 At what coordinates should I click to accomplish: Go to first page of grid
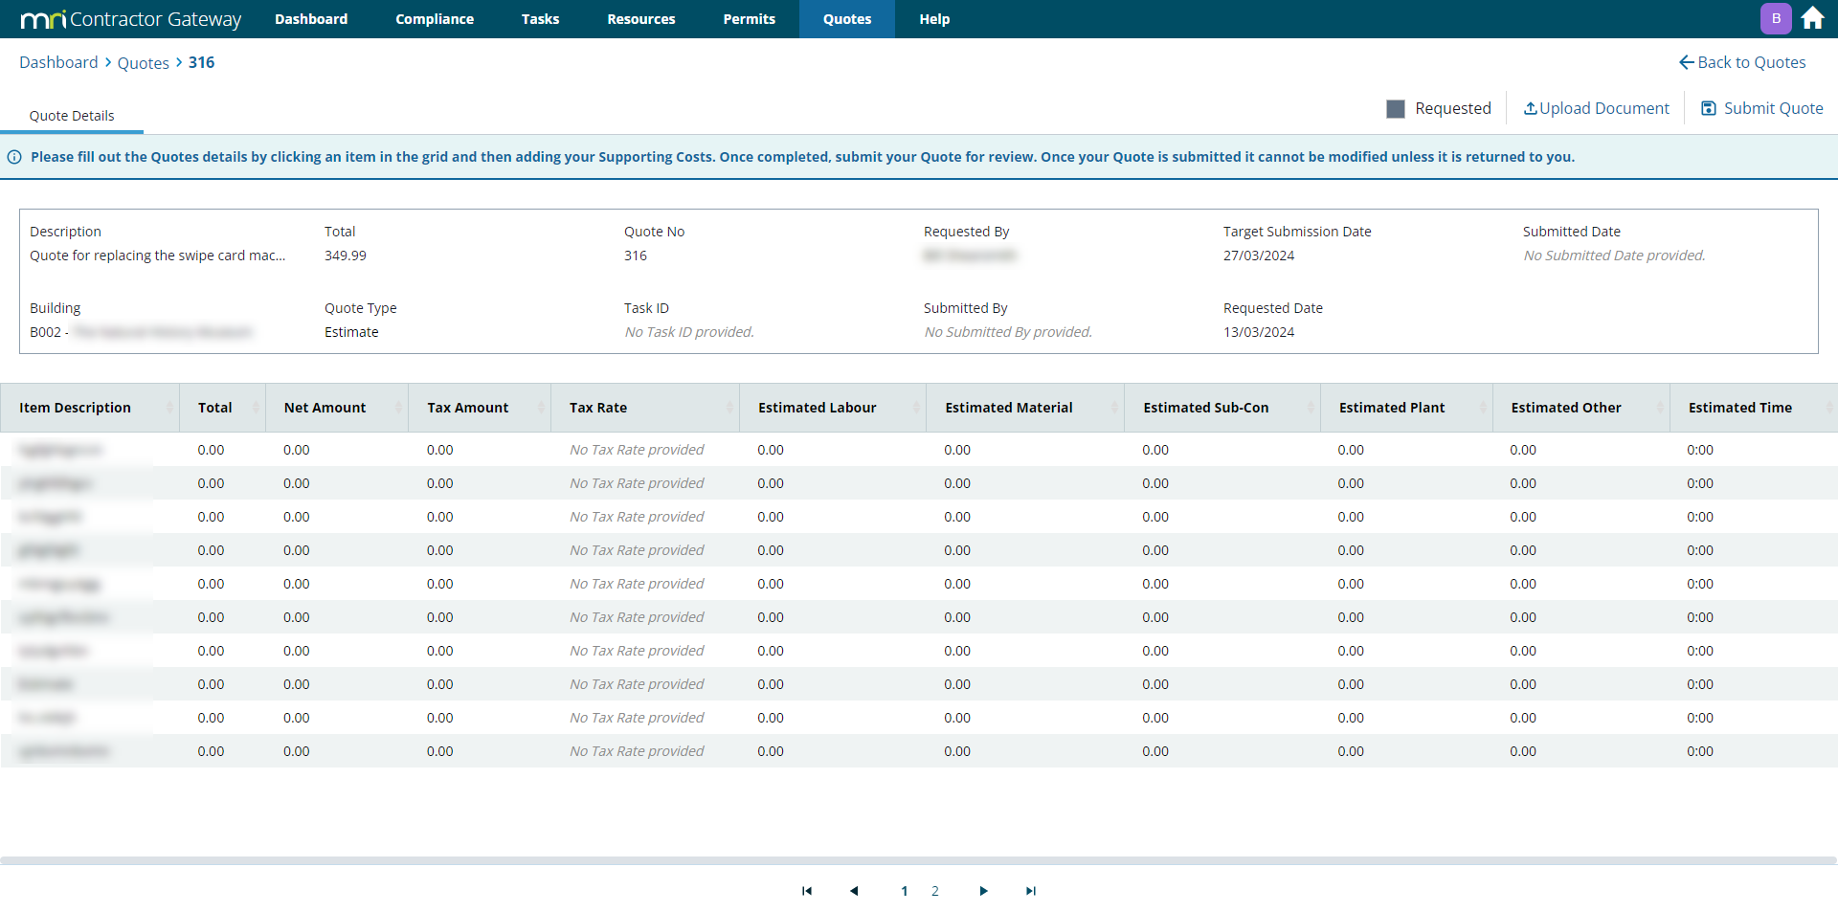(x=807, y=891)
